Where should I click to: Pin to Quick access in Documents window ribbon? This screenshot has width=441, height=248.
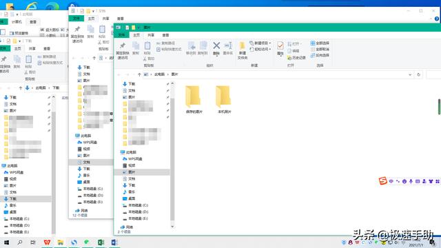77,34
